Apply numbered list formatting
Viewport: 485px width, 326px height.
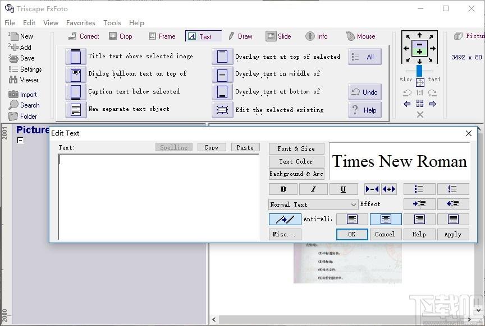(453, 189)
